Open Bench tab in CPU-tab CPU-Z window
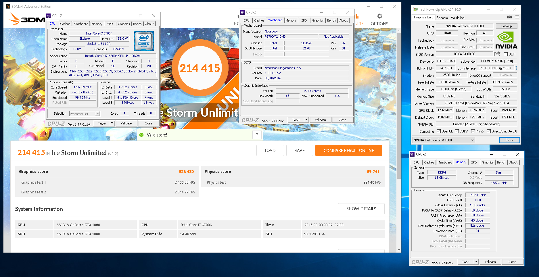Viewport: 539px width, 277px height. tap(137, 24)
